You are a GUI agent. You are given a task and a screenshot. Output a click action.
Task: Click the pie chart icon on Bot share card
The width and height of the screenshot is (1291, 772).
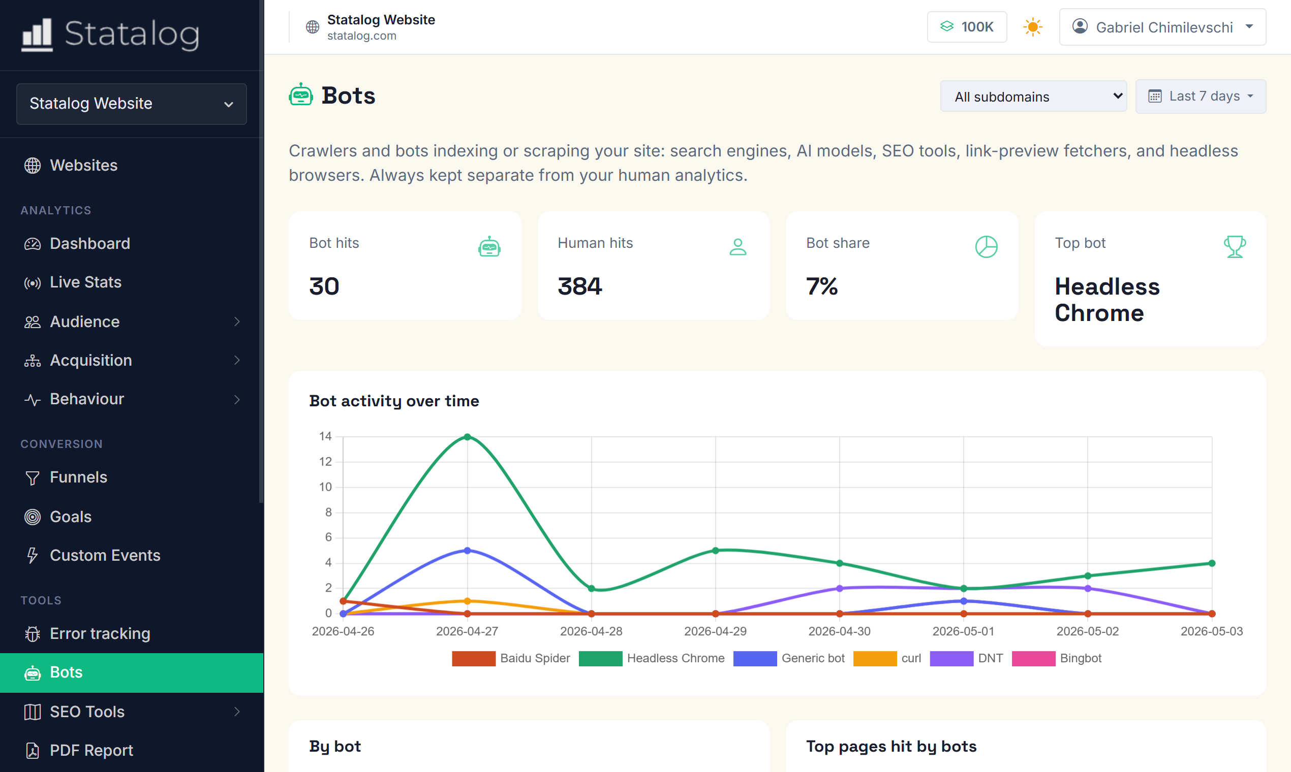[986, 246]
